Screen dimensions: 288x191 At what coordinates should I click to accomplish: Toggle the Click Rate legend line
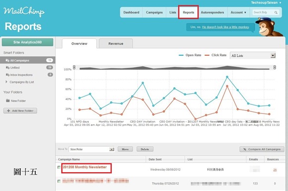tap(216, 55)
